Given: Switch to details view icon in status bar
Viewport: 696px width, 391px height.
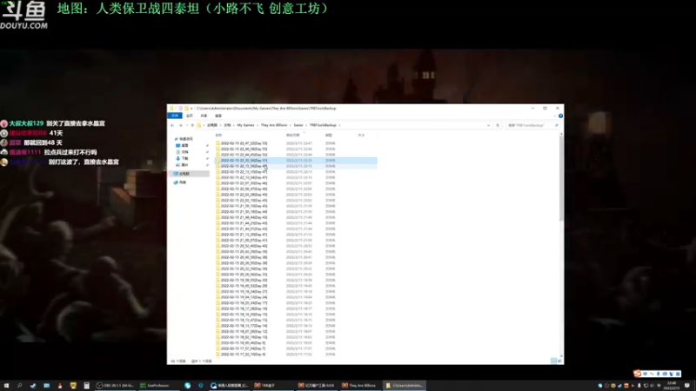Looking at the screenshot, I should 553,361.
